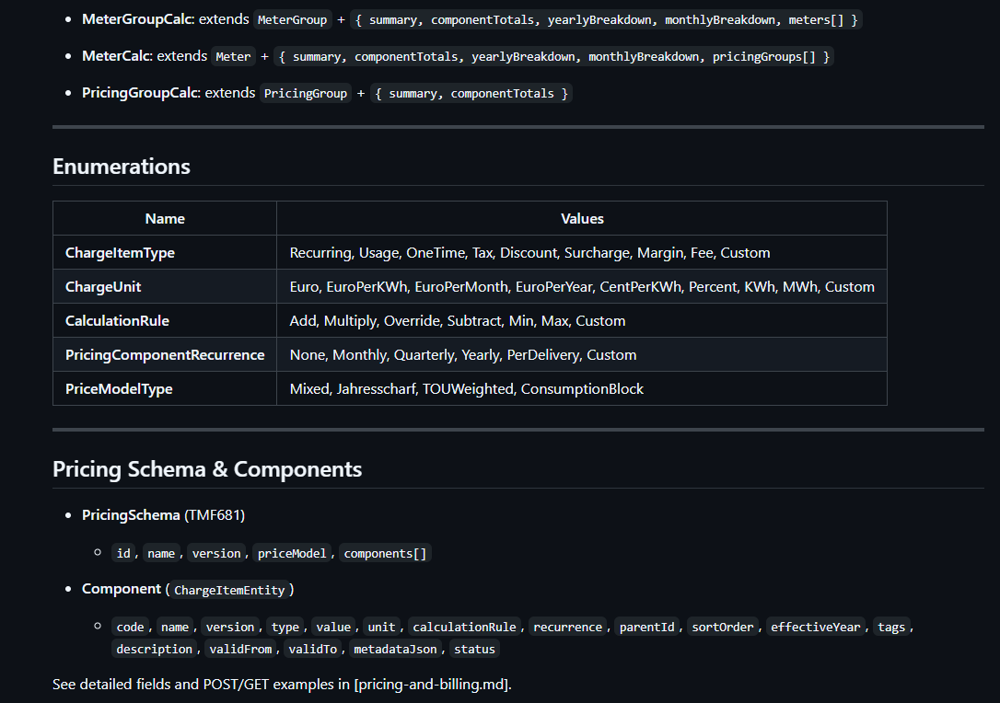Click the values cell 'None, Monthly, Quarterly...'

[x=582, y=354]
